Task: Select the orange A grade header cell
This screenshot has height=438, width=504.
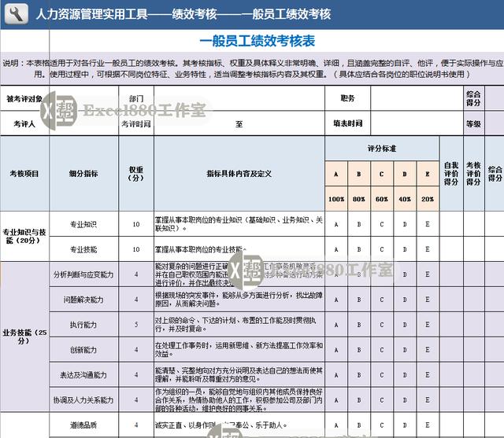Action: click(336, 174)
